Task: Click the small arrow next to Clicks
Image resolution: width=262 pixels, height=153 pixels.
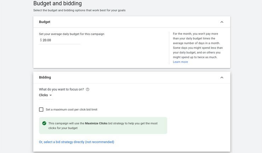Action: [x=51, y=95]
